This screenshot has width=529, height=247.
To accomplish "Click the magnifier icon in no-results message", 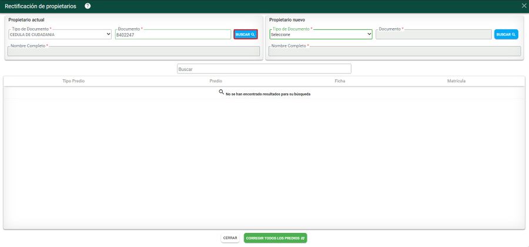I will [222, 92].
